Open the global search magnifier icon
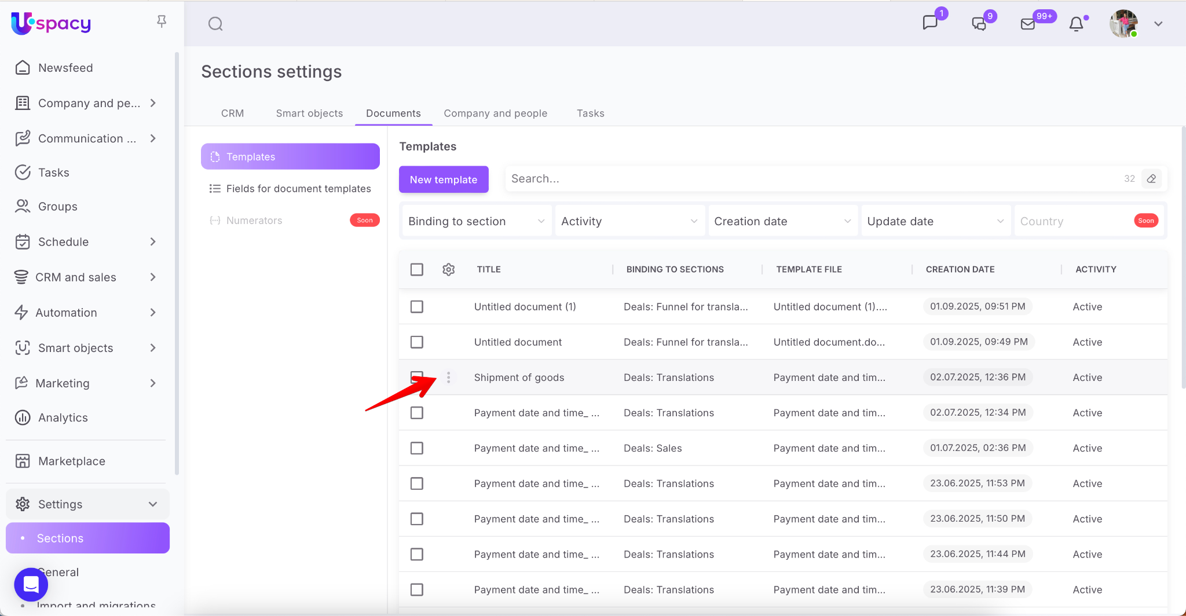Screen dimensions: 1186x616 tap(215, 24)
